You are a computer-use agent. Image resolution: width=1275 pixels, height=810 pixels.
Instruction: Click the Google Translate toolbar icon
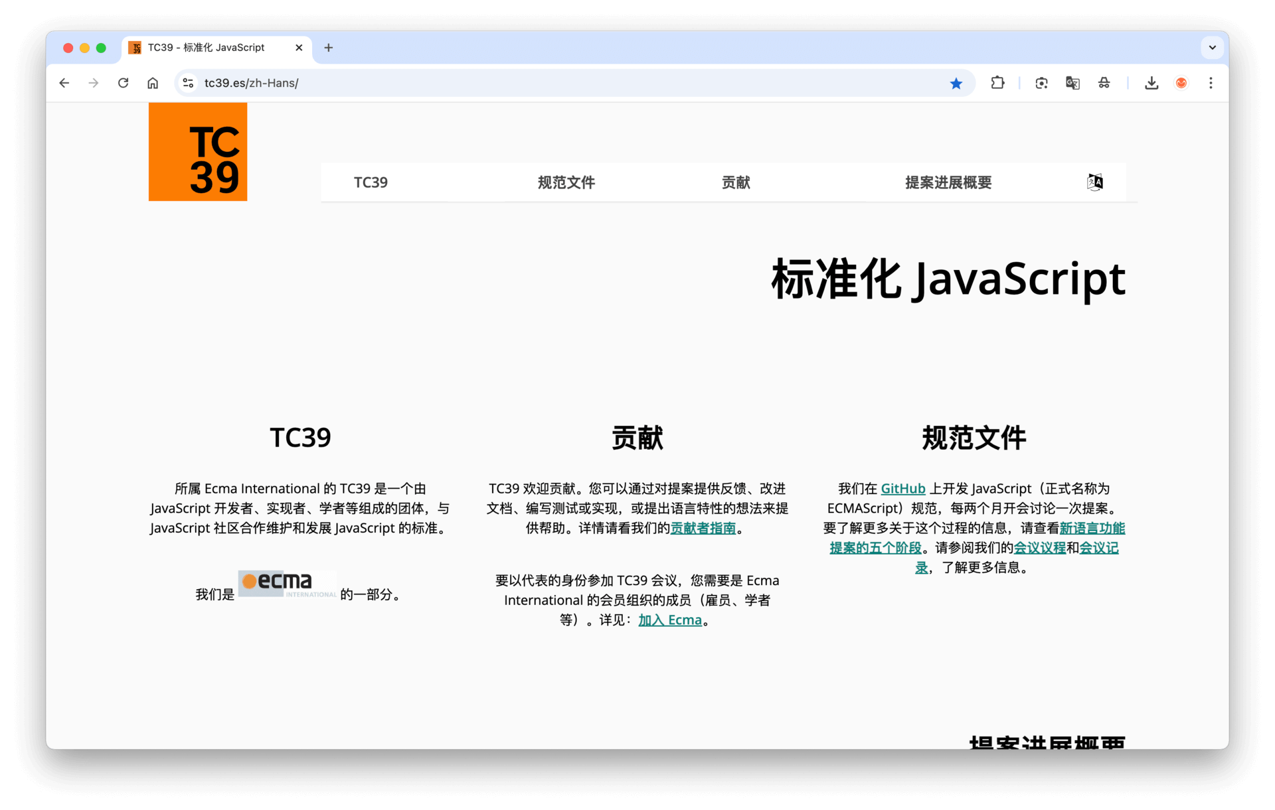(1072, 83)
